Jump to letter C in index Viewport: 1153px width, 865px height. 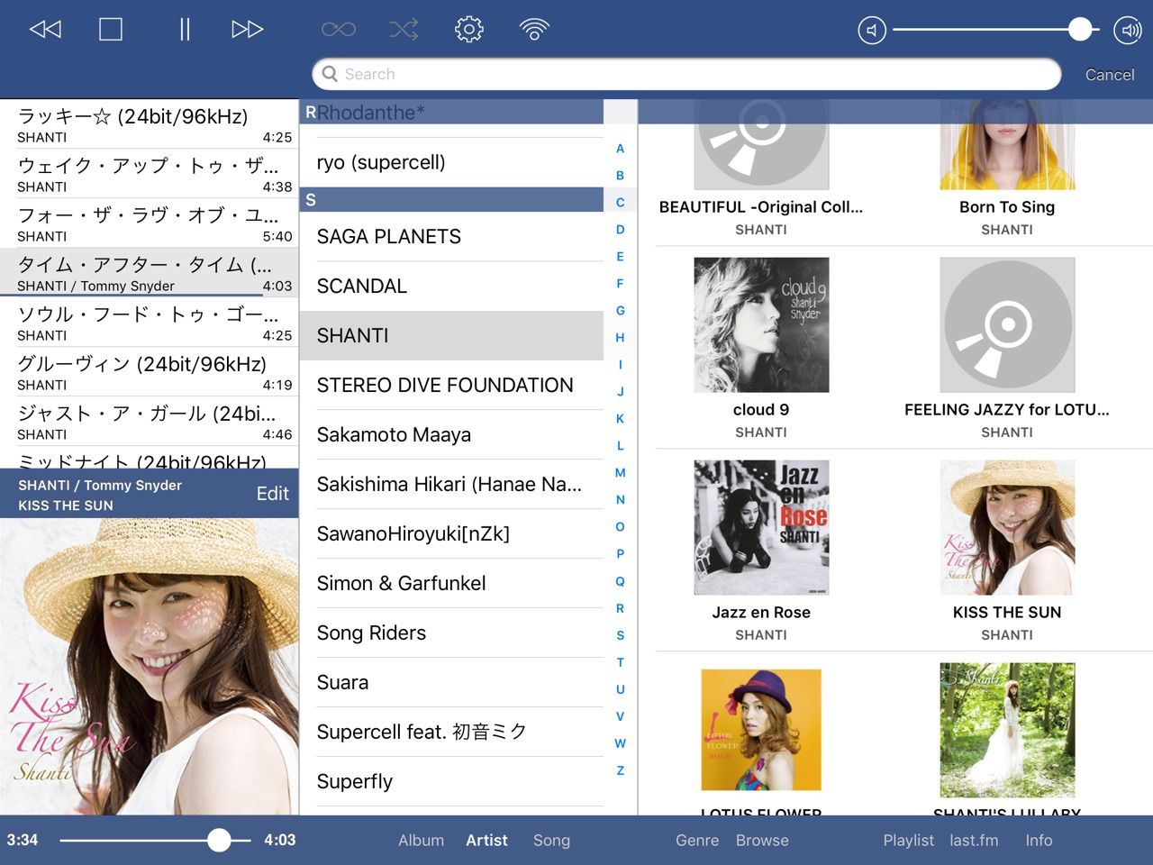coord(620,203)
